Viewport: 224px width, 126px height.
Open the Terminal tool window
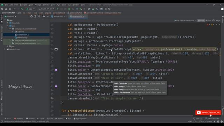(x=30, y=119)
